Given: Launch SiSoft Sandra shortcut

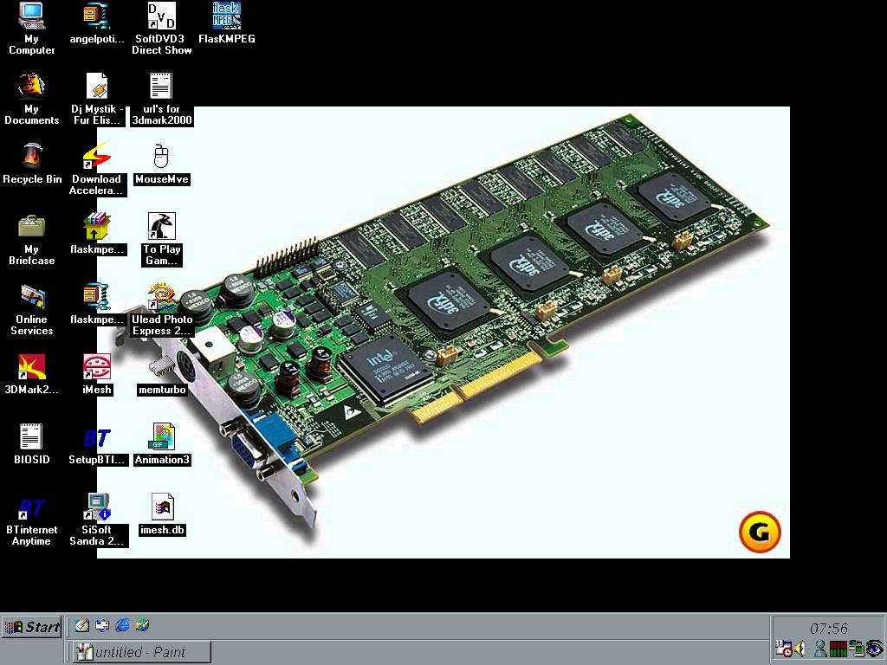Looking at the screenshot, I should (x=97, y=507).
